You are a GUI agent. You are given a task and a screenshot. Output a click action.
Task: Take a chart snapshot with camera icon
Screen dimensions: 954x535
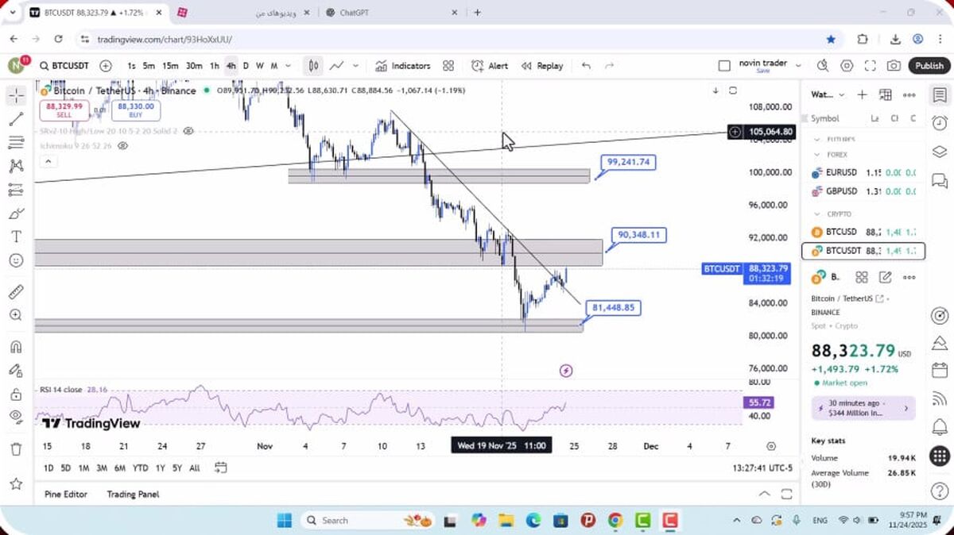tap(894, 66)
